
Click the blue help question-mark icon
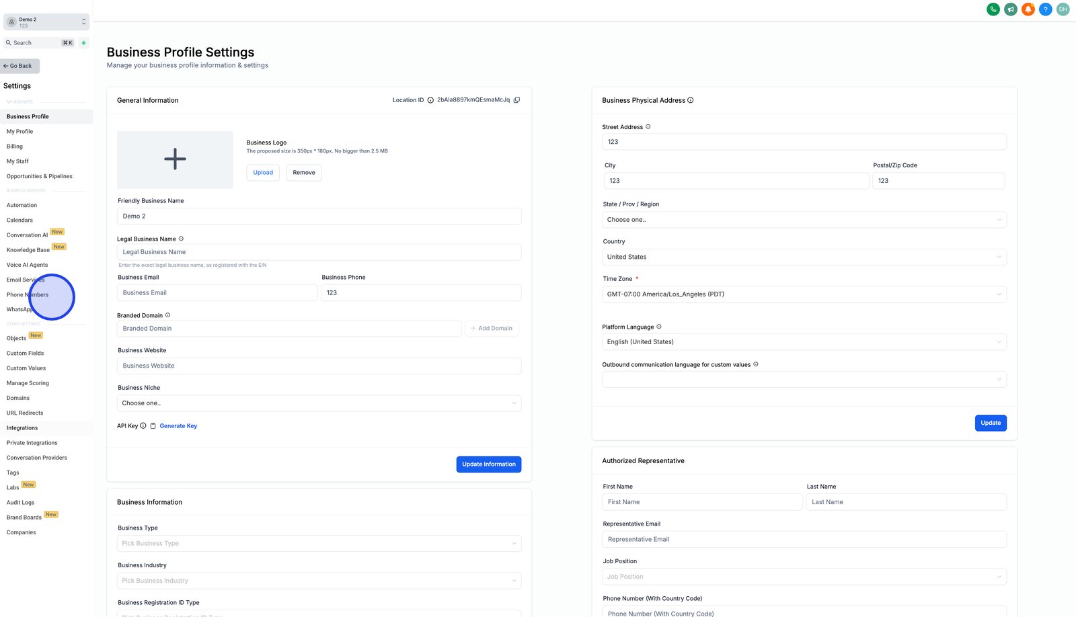click(1045, 9)
